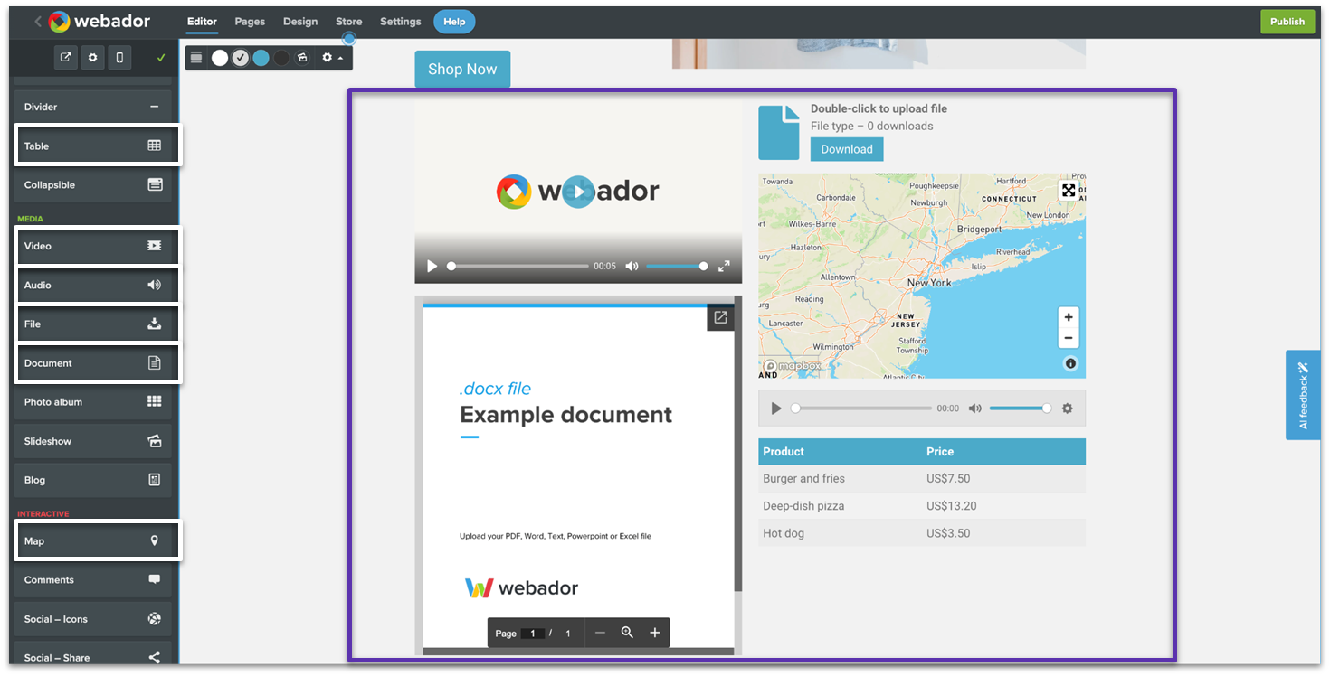Open the AI feedback side tab
1330x676 pixels.
(x=1303, y=395)
